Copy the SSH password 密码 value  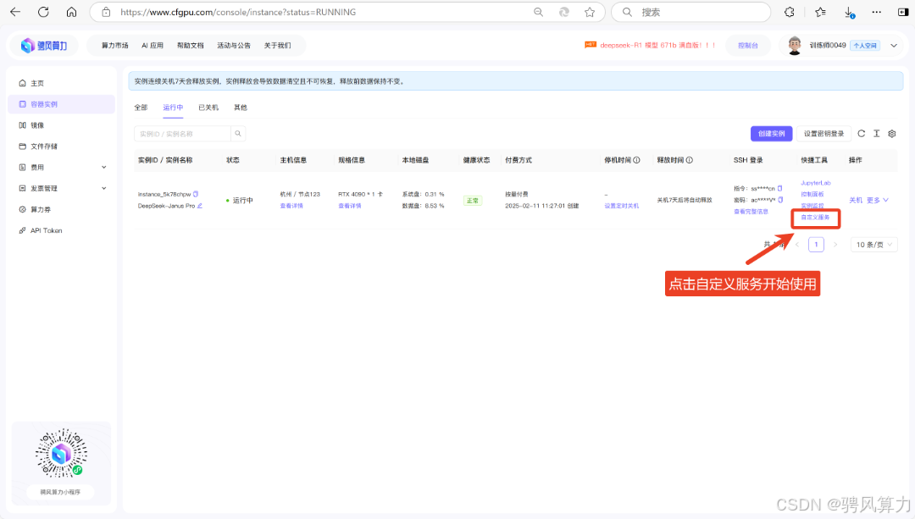(x=780, y=200)
